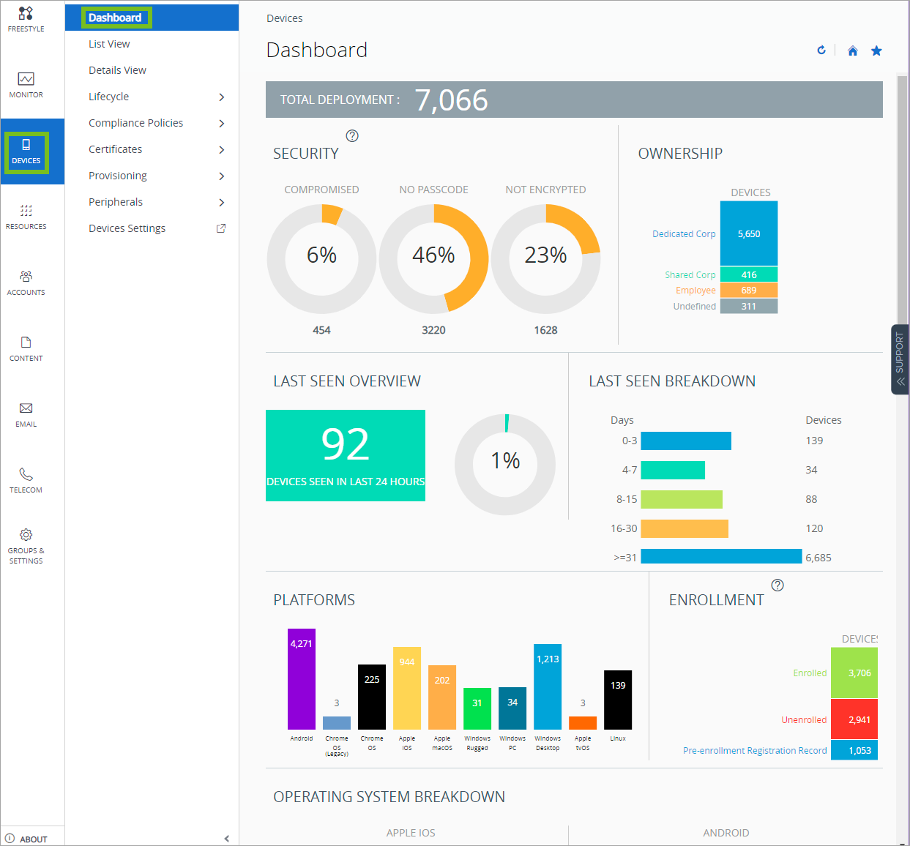Image resolution: width=910 pixels, height=846 pixels.
Task: Click the Unenrolled 2,941 bar
Action: tap(854, 719)
